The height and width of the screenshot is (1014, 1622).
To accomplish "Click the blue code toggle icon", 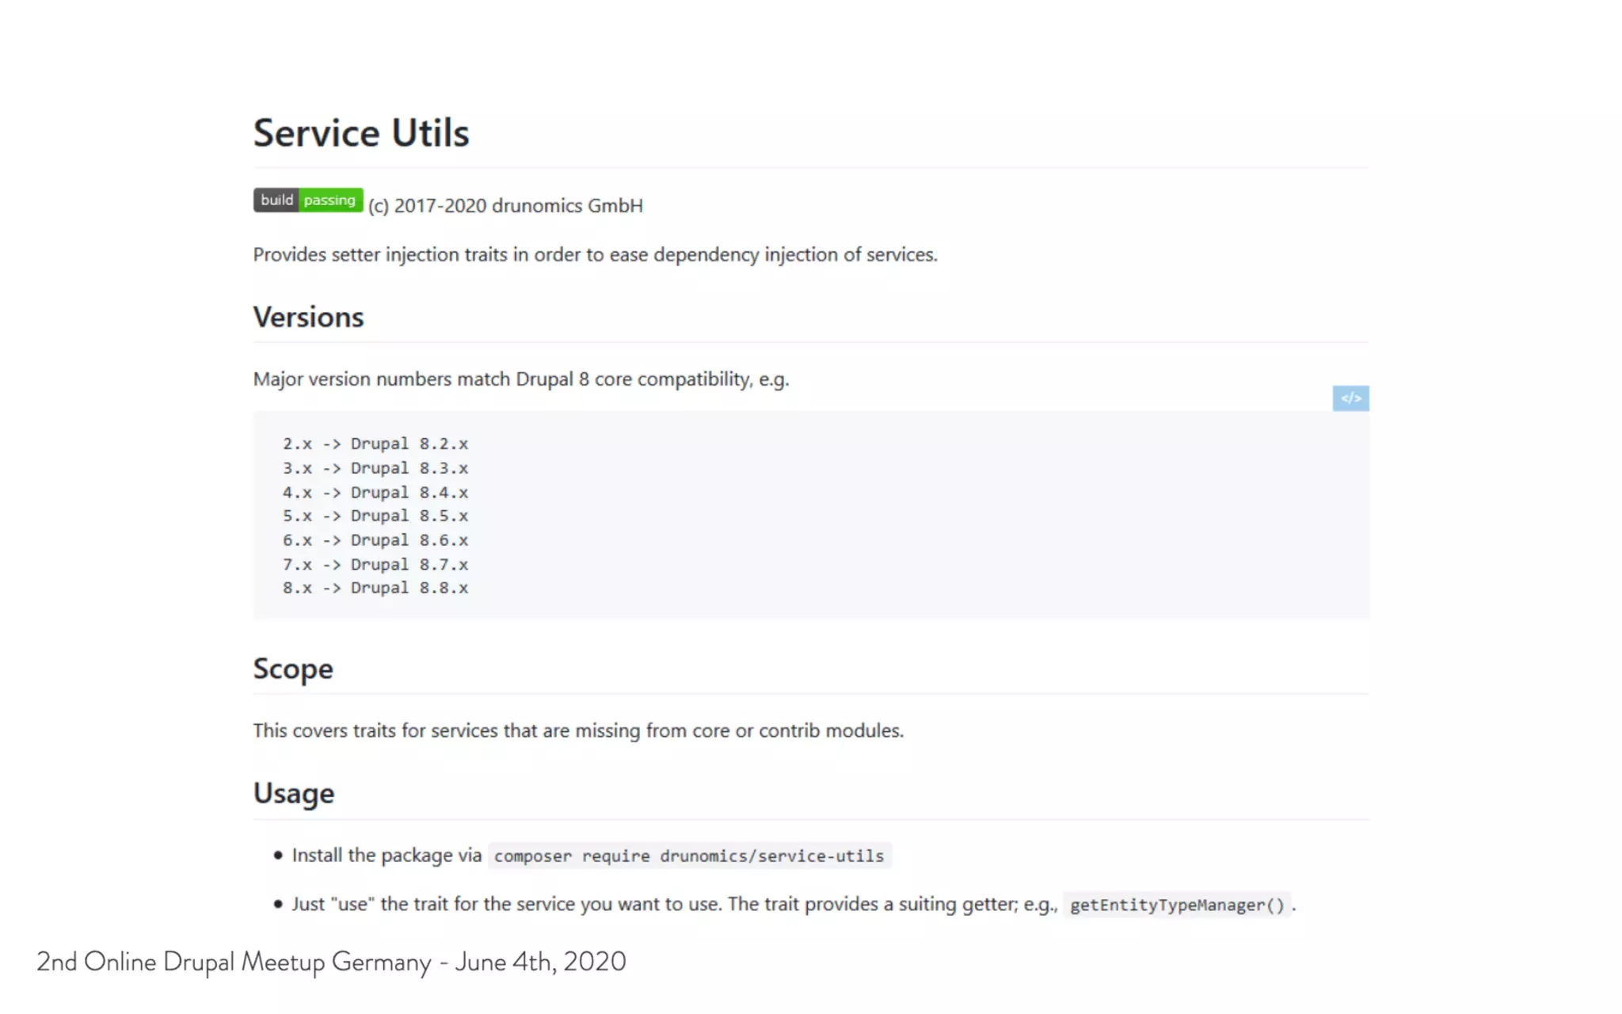I will [x=1350, y=398].
